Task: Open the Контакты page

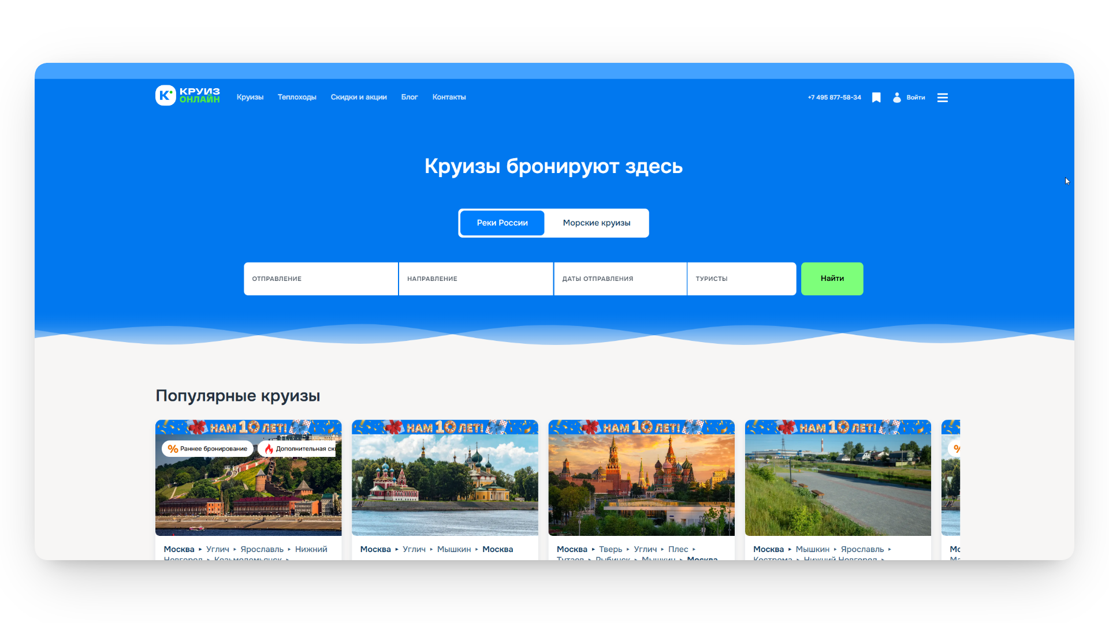Action: pos(449,97)
